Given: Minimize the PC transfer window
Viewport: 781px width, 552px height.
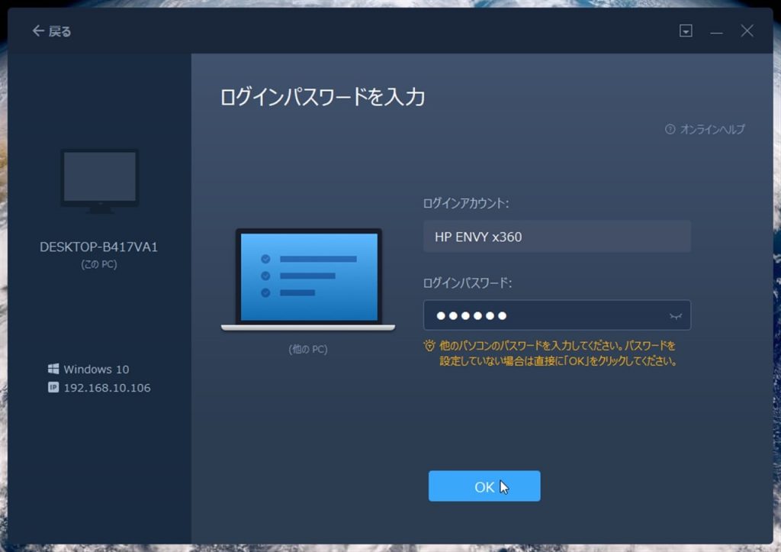Looking at the screenshot, I should [x=716, y=31].
